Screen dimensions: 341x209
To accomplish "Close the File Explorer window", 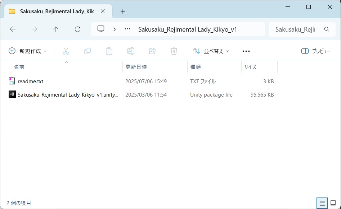I will click(330, 7).
